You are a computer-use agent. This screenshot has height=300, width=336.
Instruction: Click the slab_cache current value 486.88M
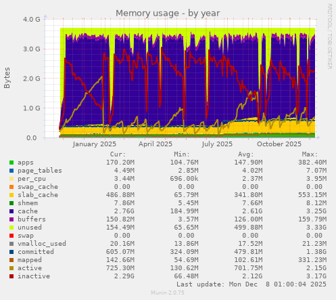coord(120,195)
